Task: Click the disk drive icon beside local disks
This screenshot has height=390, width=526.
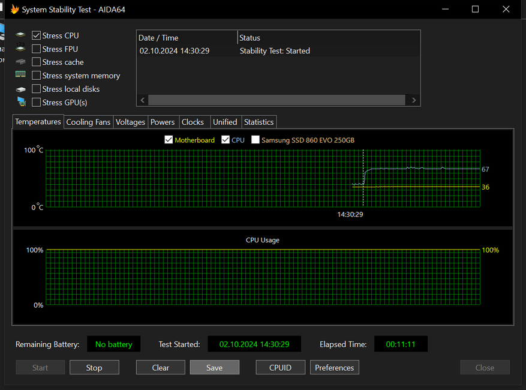Action: (x=21, y=89)
